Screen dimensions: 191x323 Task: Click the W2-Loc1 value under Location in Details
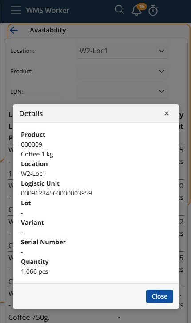pos(33,174)
